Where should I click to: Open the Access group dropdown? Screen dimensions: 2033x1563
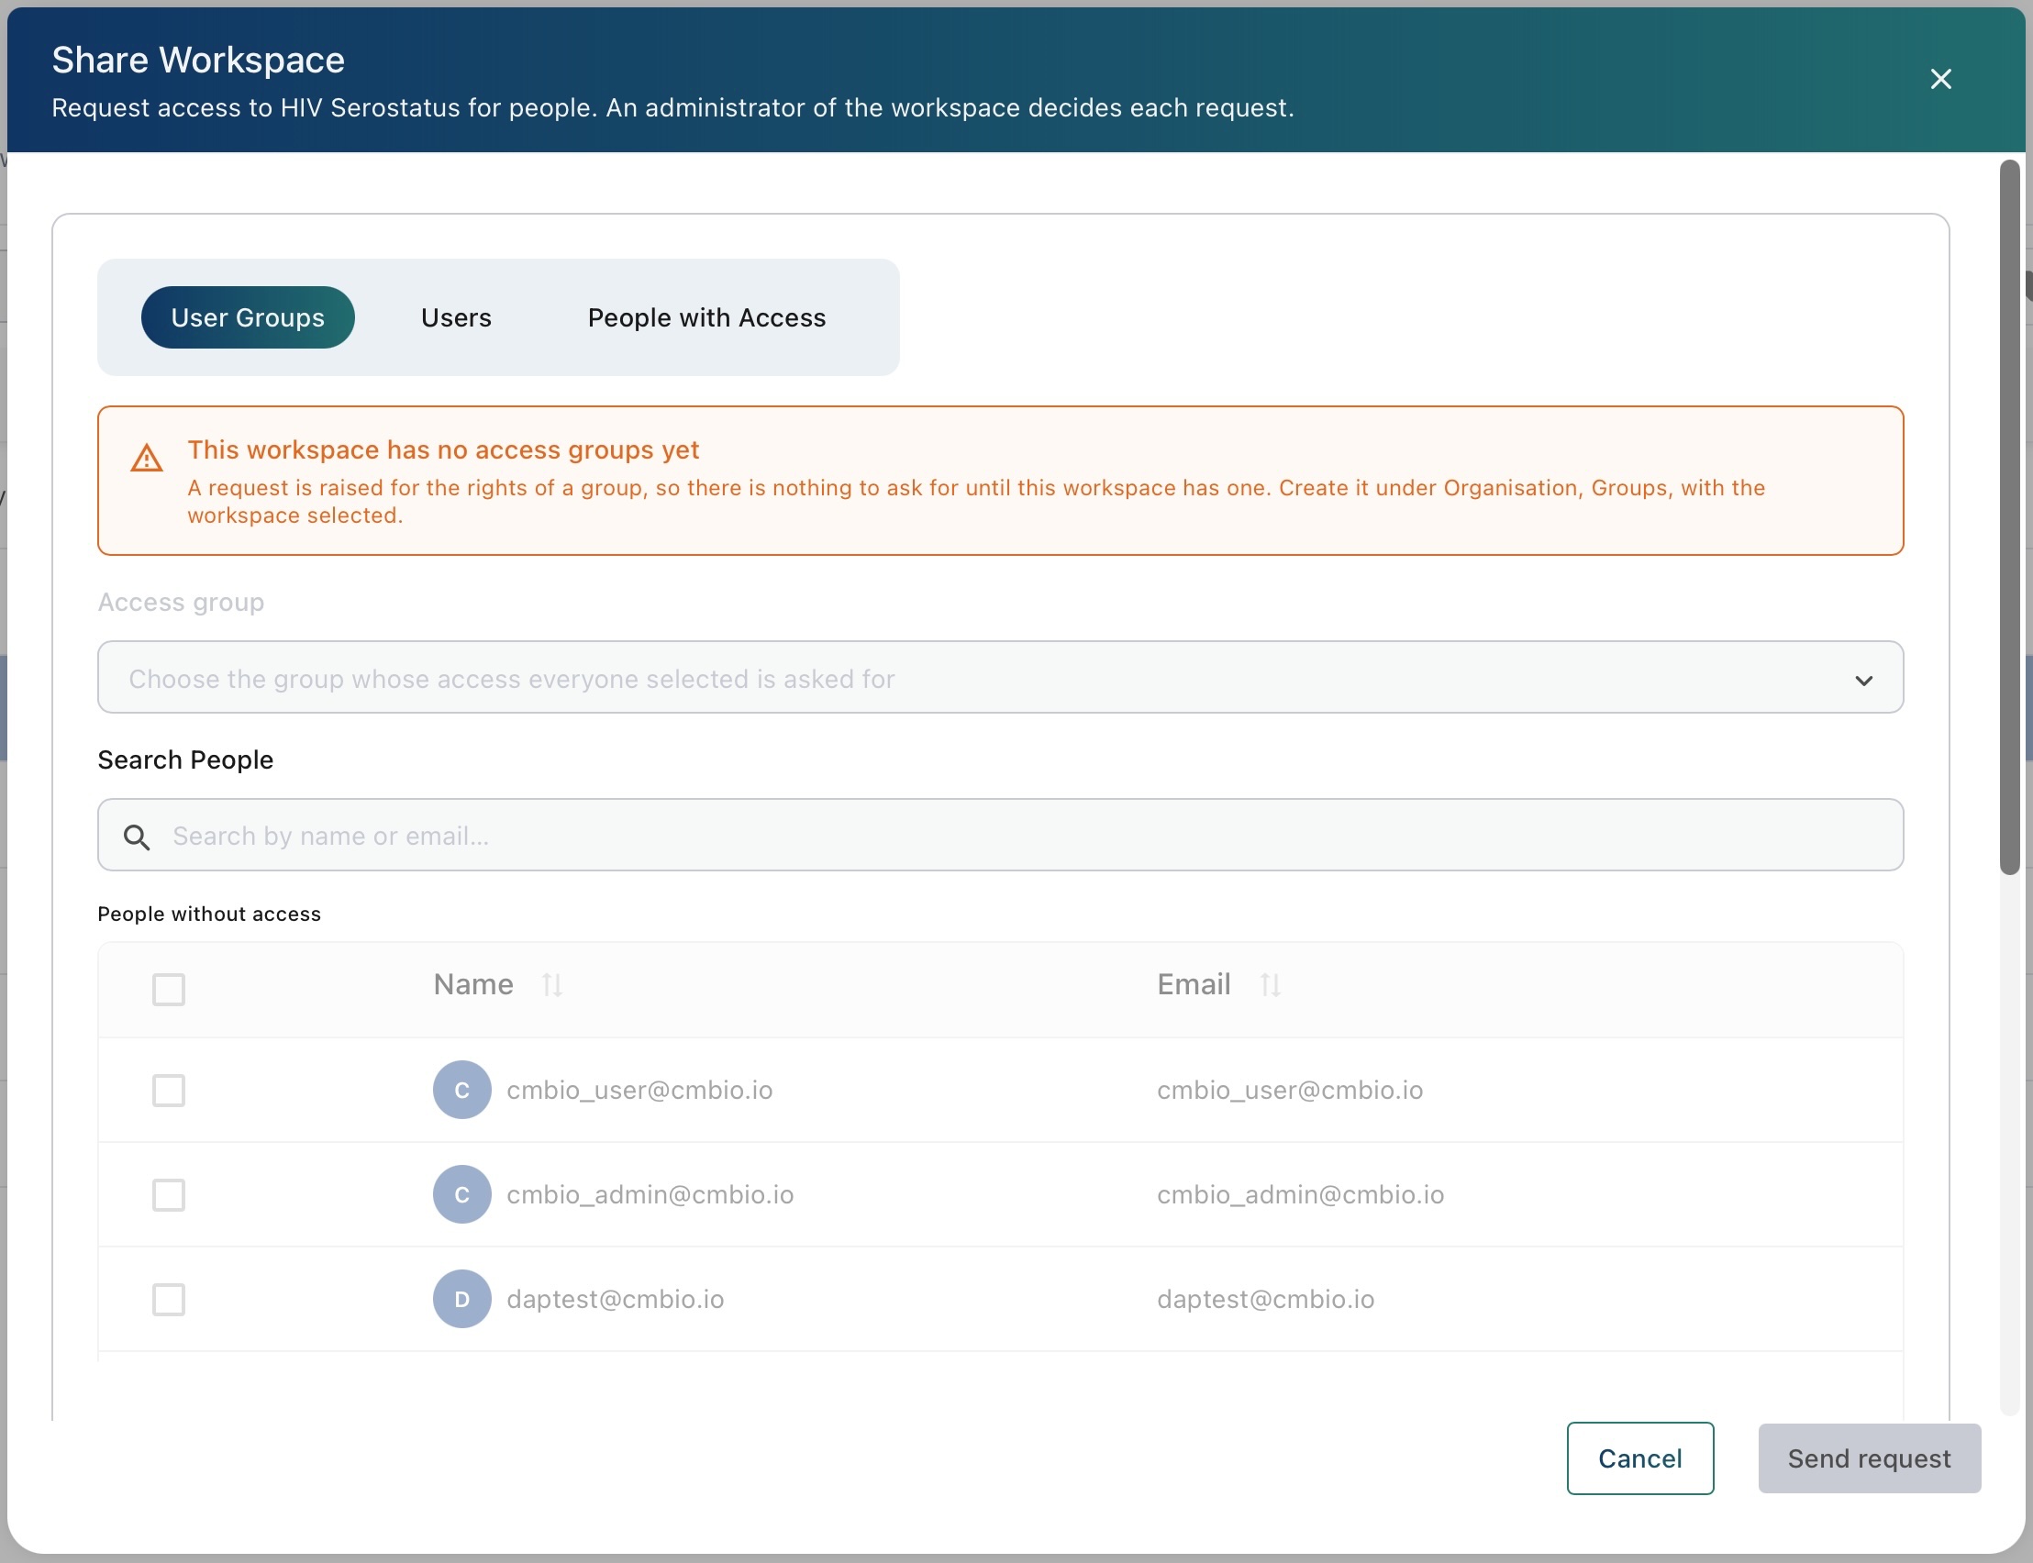[1000, 677]
